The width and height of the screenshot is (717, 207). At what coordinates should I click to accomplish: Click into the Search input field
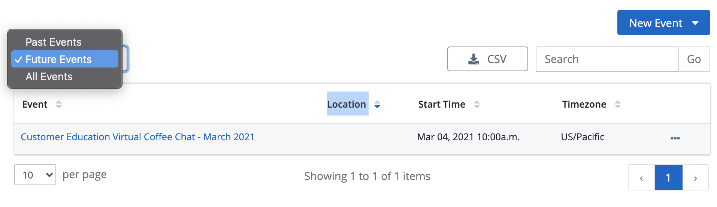tap(607, 59)
